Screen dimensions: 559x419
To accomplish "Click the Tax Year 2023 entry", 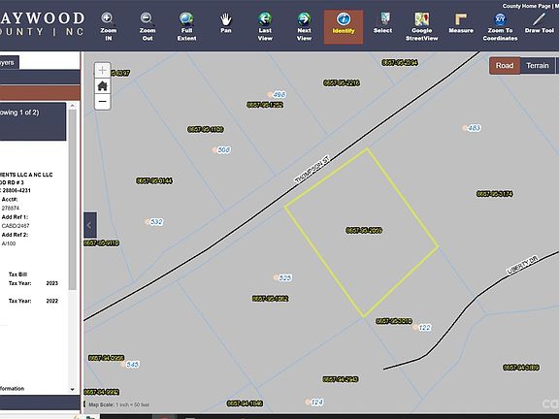I will coord(33,283).
